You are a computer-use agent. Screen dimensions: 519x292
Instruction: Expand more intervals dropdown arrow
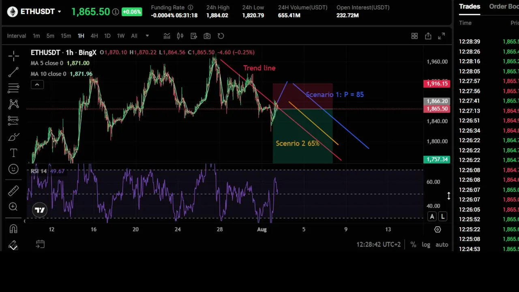click(147, 36)
